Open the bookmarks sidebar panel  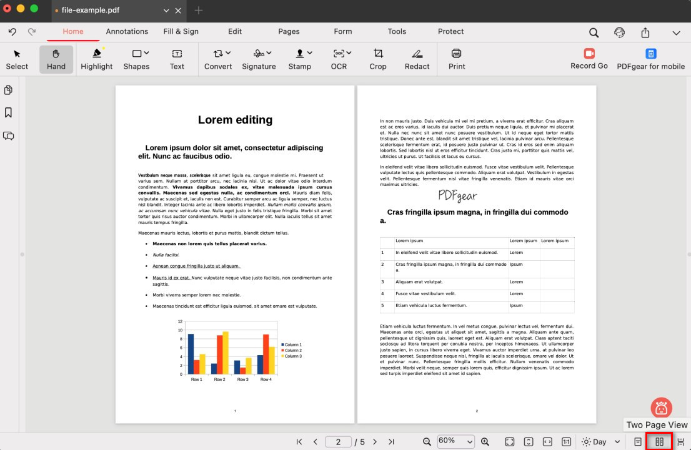(x=9, y=113)
